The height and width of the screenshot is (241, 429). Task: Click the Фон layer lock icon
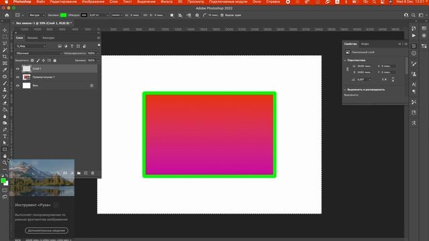[92, 86]
